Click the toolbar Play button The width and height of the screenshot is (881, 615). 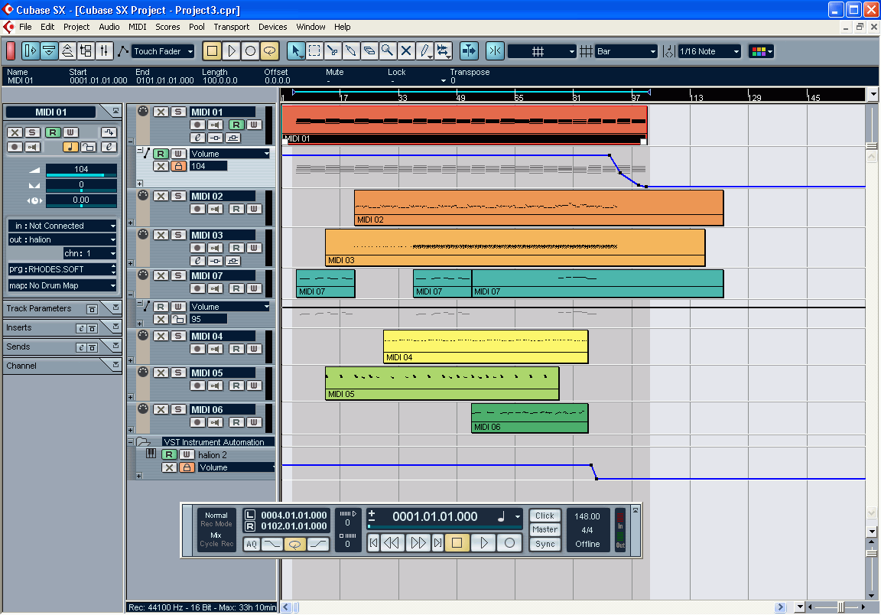[x=232, y=51]
